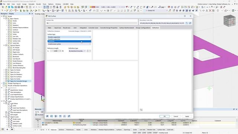Select Cantilever in the surface type list
The width and height of the screenshot is (238, 134).
click(x=69, y=41)
